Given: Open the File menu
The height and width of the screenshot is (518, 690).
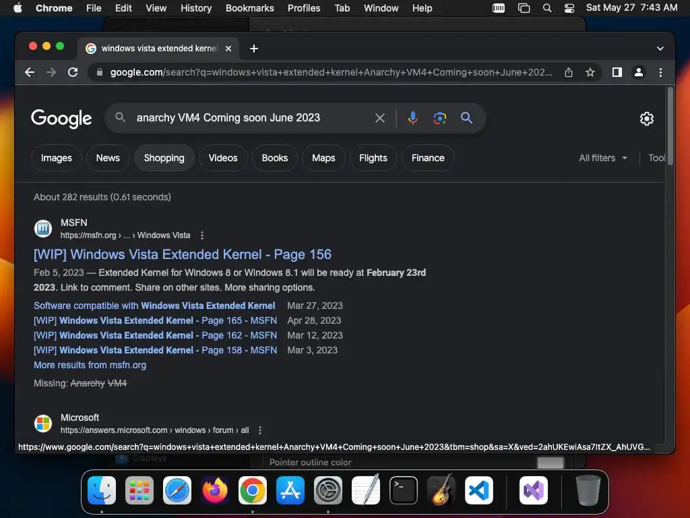Looking at the screenshot, I should 93,8.
